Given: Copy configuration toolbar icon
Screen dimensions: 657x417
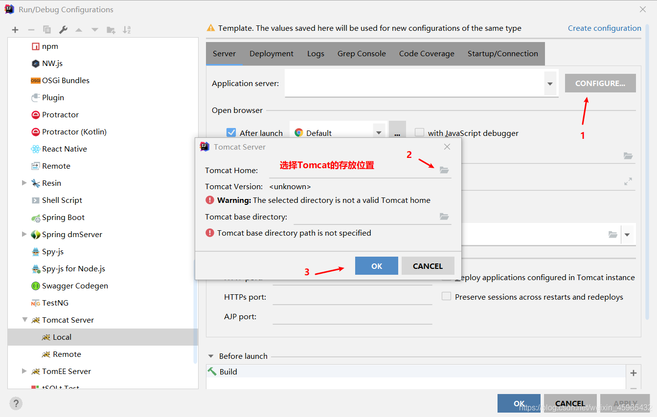Looking at the screenshot, I should coord(47,30).
